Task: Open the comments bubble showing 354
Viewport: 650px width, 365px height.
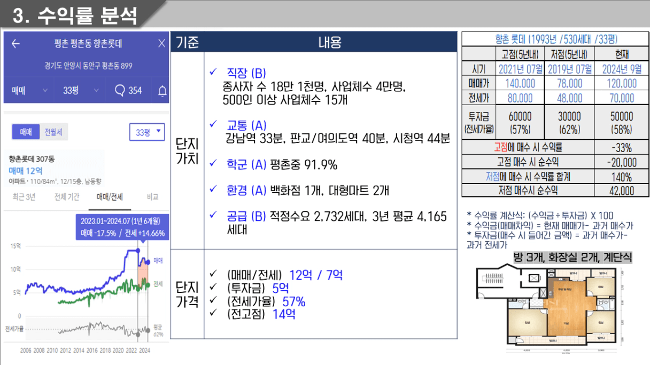Action: (128, 91)
